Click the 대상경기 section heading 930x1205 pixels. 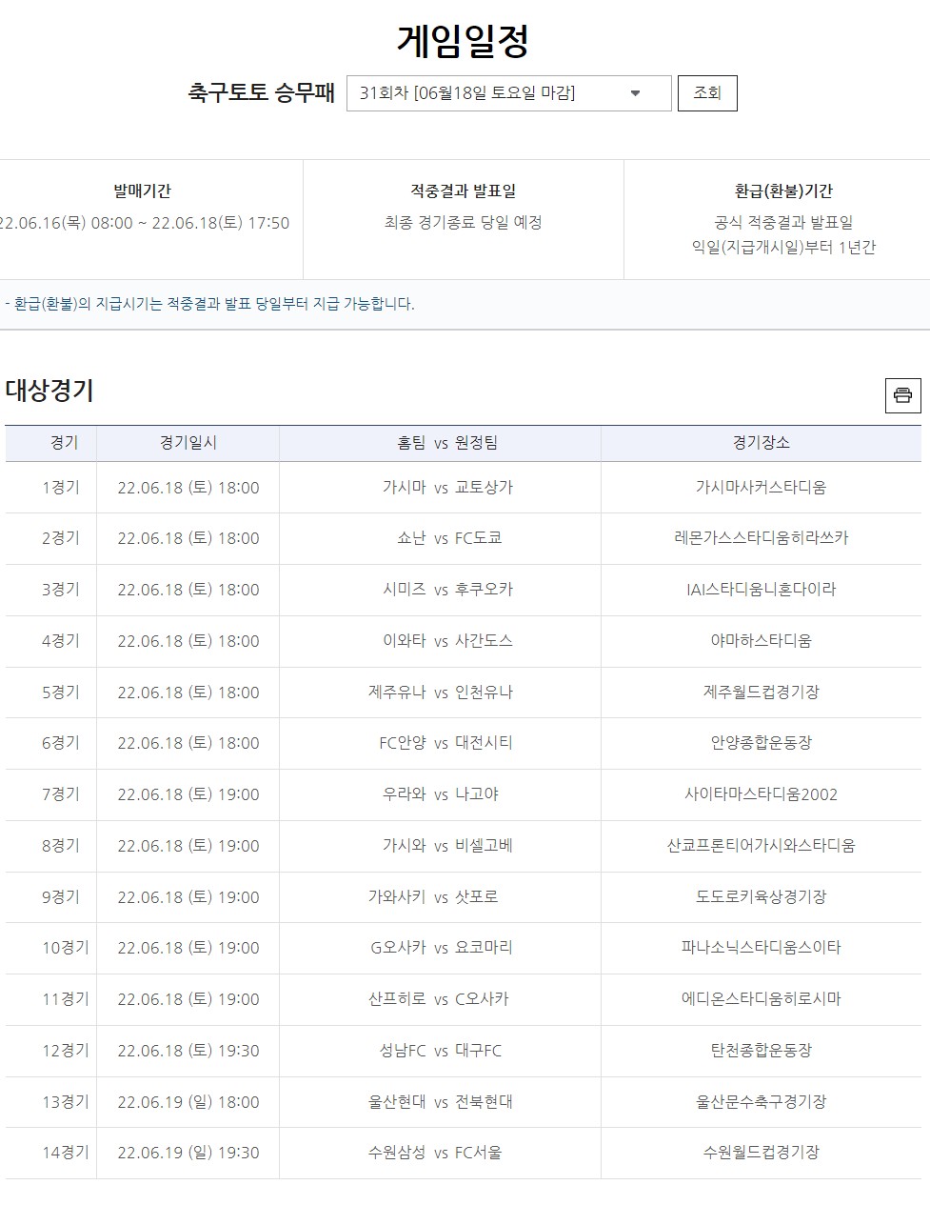tap(49, 391)
